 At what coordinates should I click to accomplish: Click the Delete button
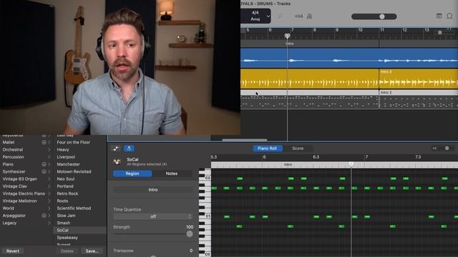click(x=67, y=251)
